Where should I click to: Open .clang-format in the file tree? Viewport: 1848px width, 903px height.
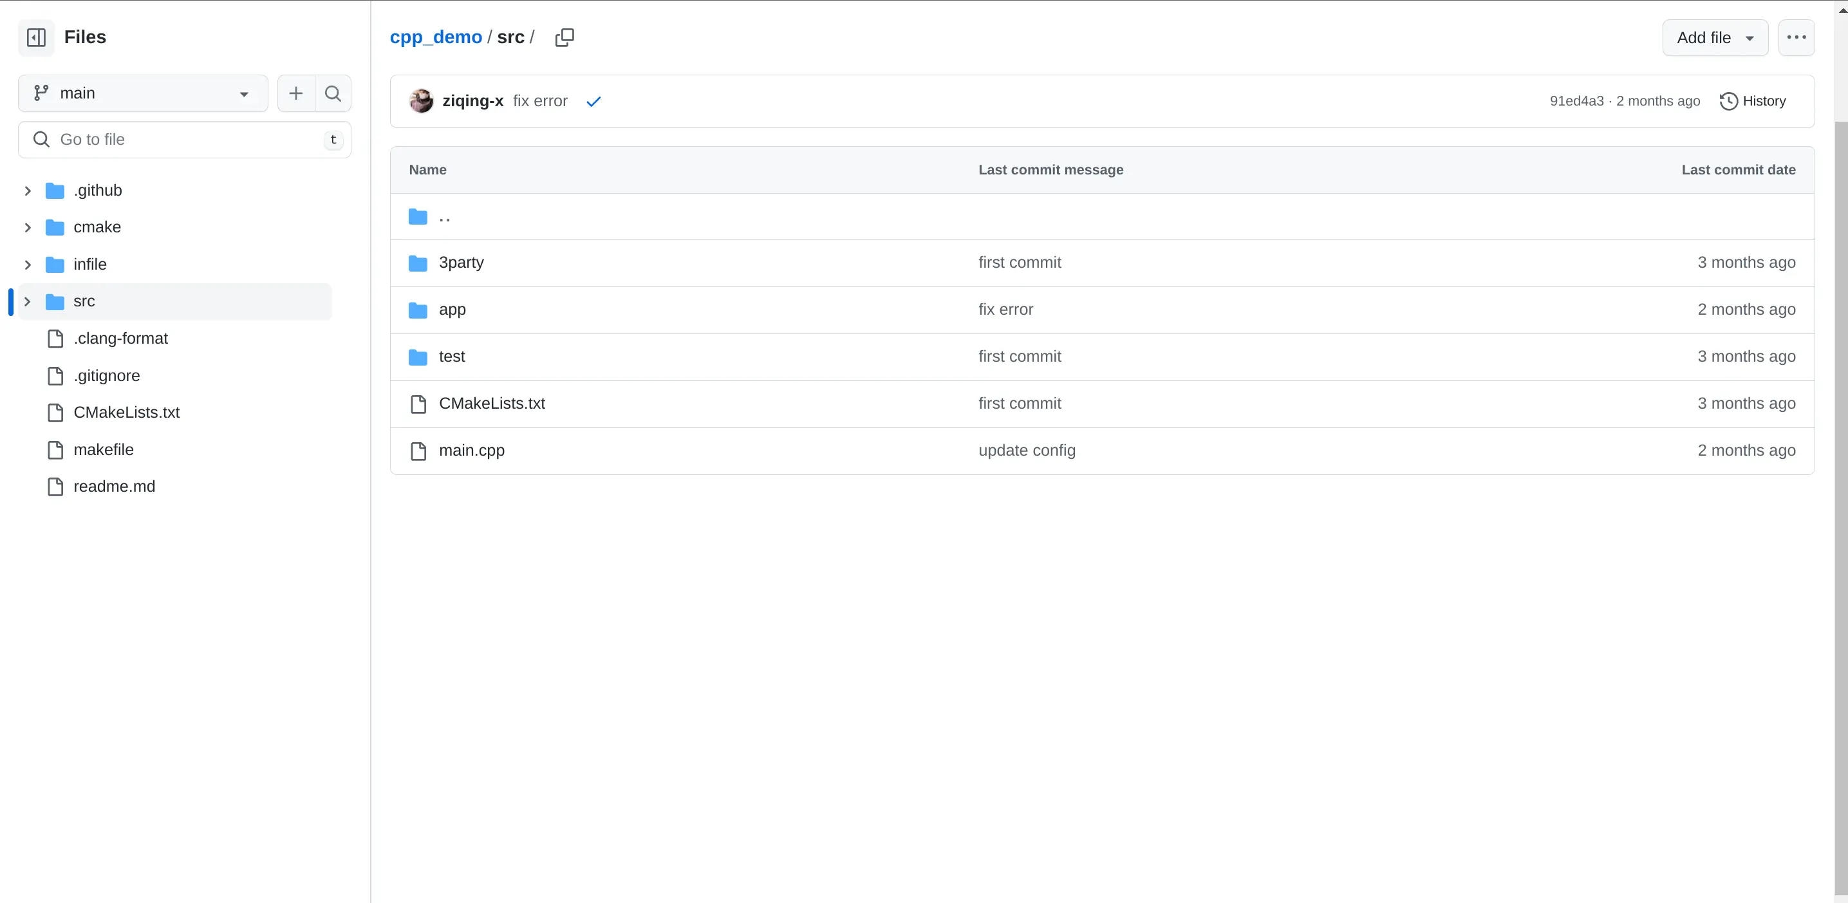120,339
